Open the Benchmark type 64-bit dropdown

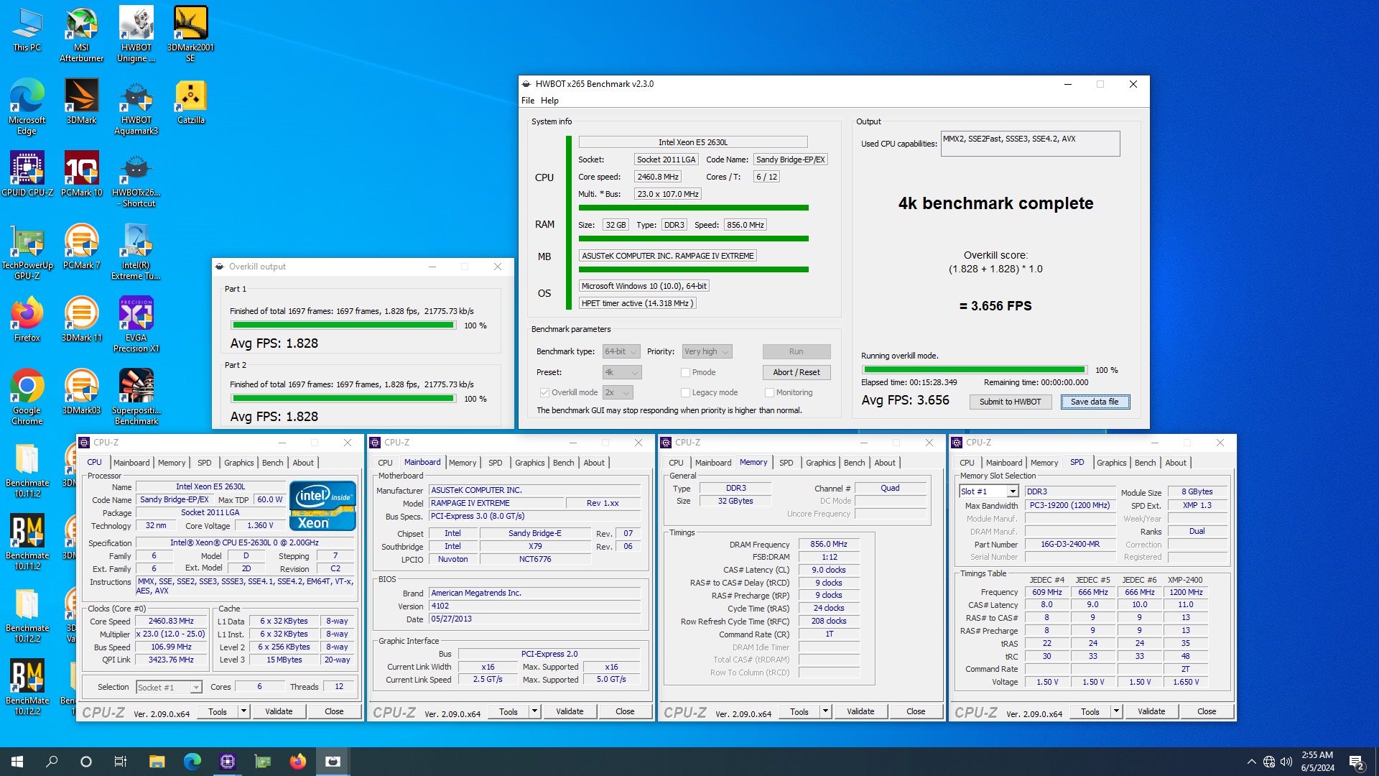click(621, 352)
